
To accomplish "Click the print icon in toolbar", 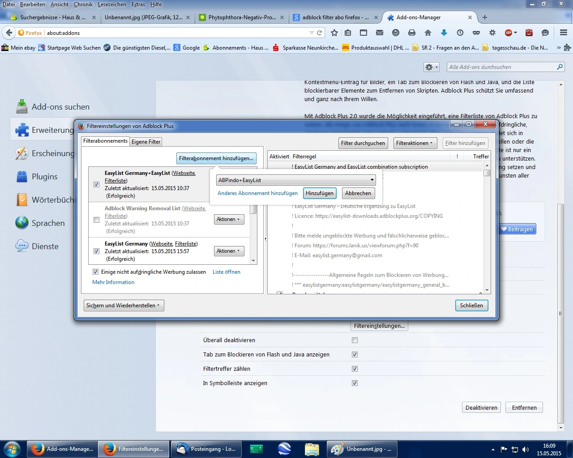I will (412, 33).
